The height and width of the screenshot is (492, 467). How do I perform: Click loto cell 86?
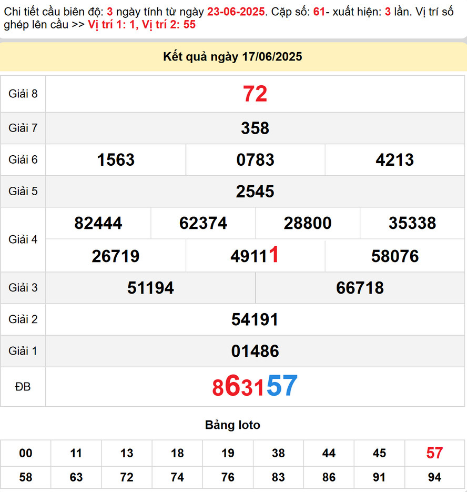[329, 477]
